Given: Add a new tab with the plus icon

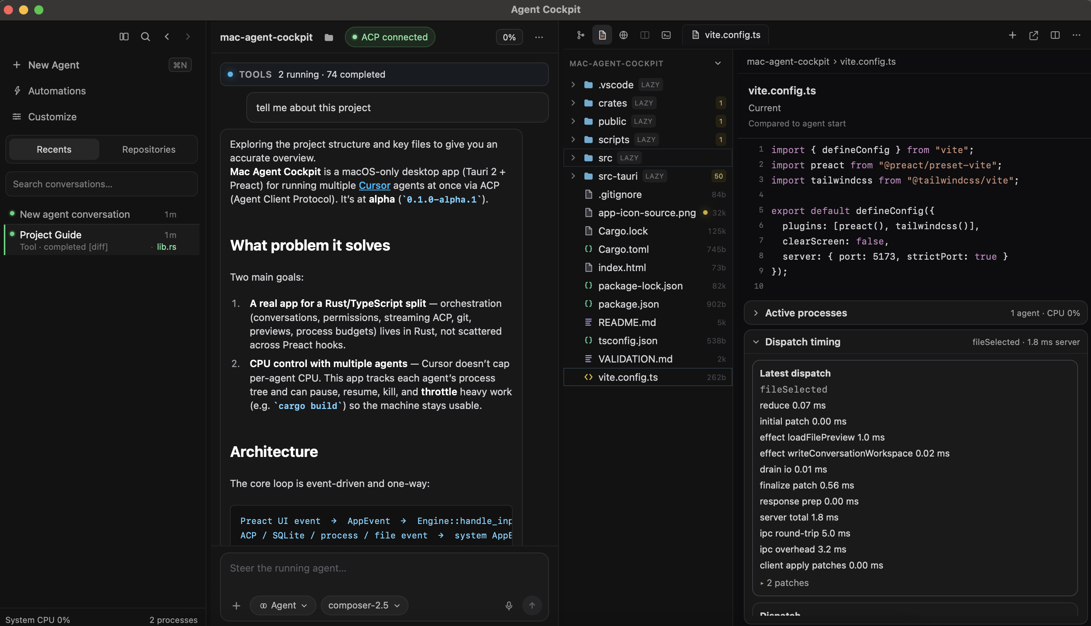Looking at the screenshot, I should [x=1012, y=35].
